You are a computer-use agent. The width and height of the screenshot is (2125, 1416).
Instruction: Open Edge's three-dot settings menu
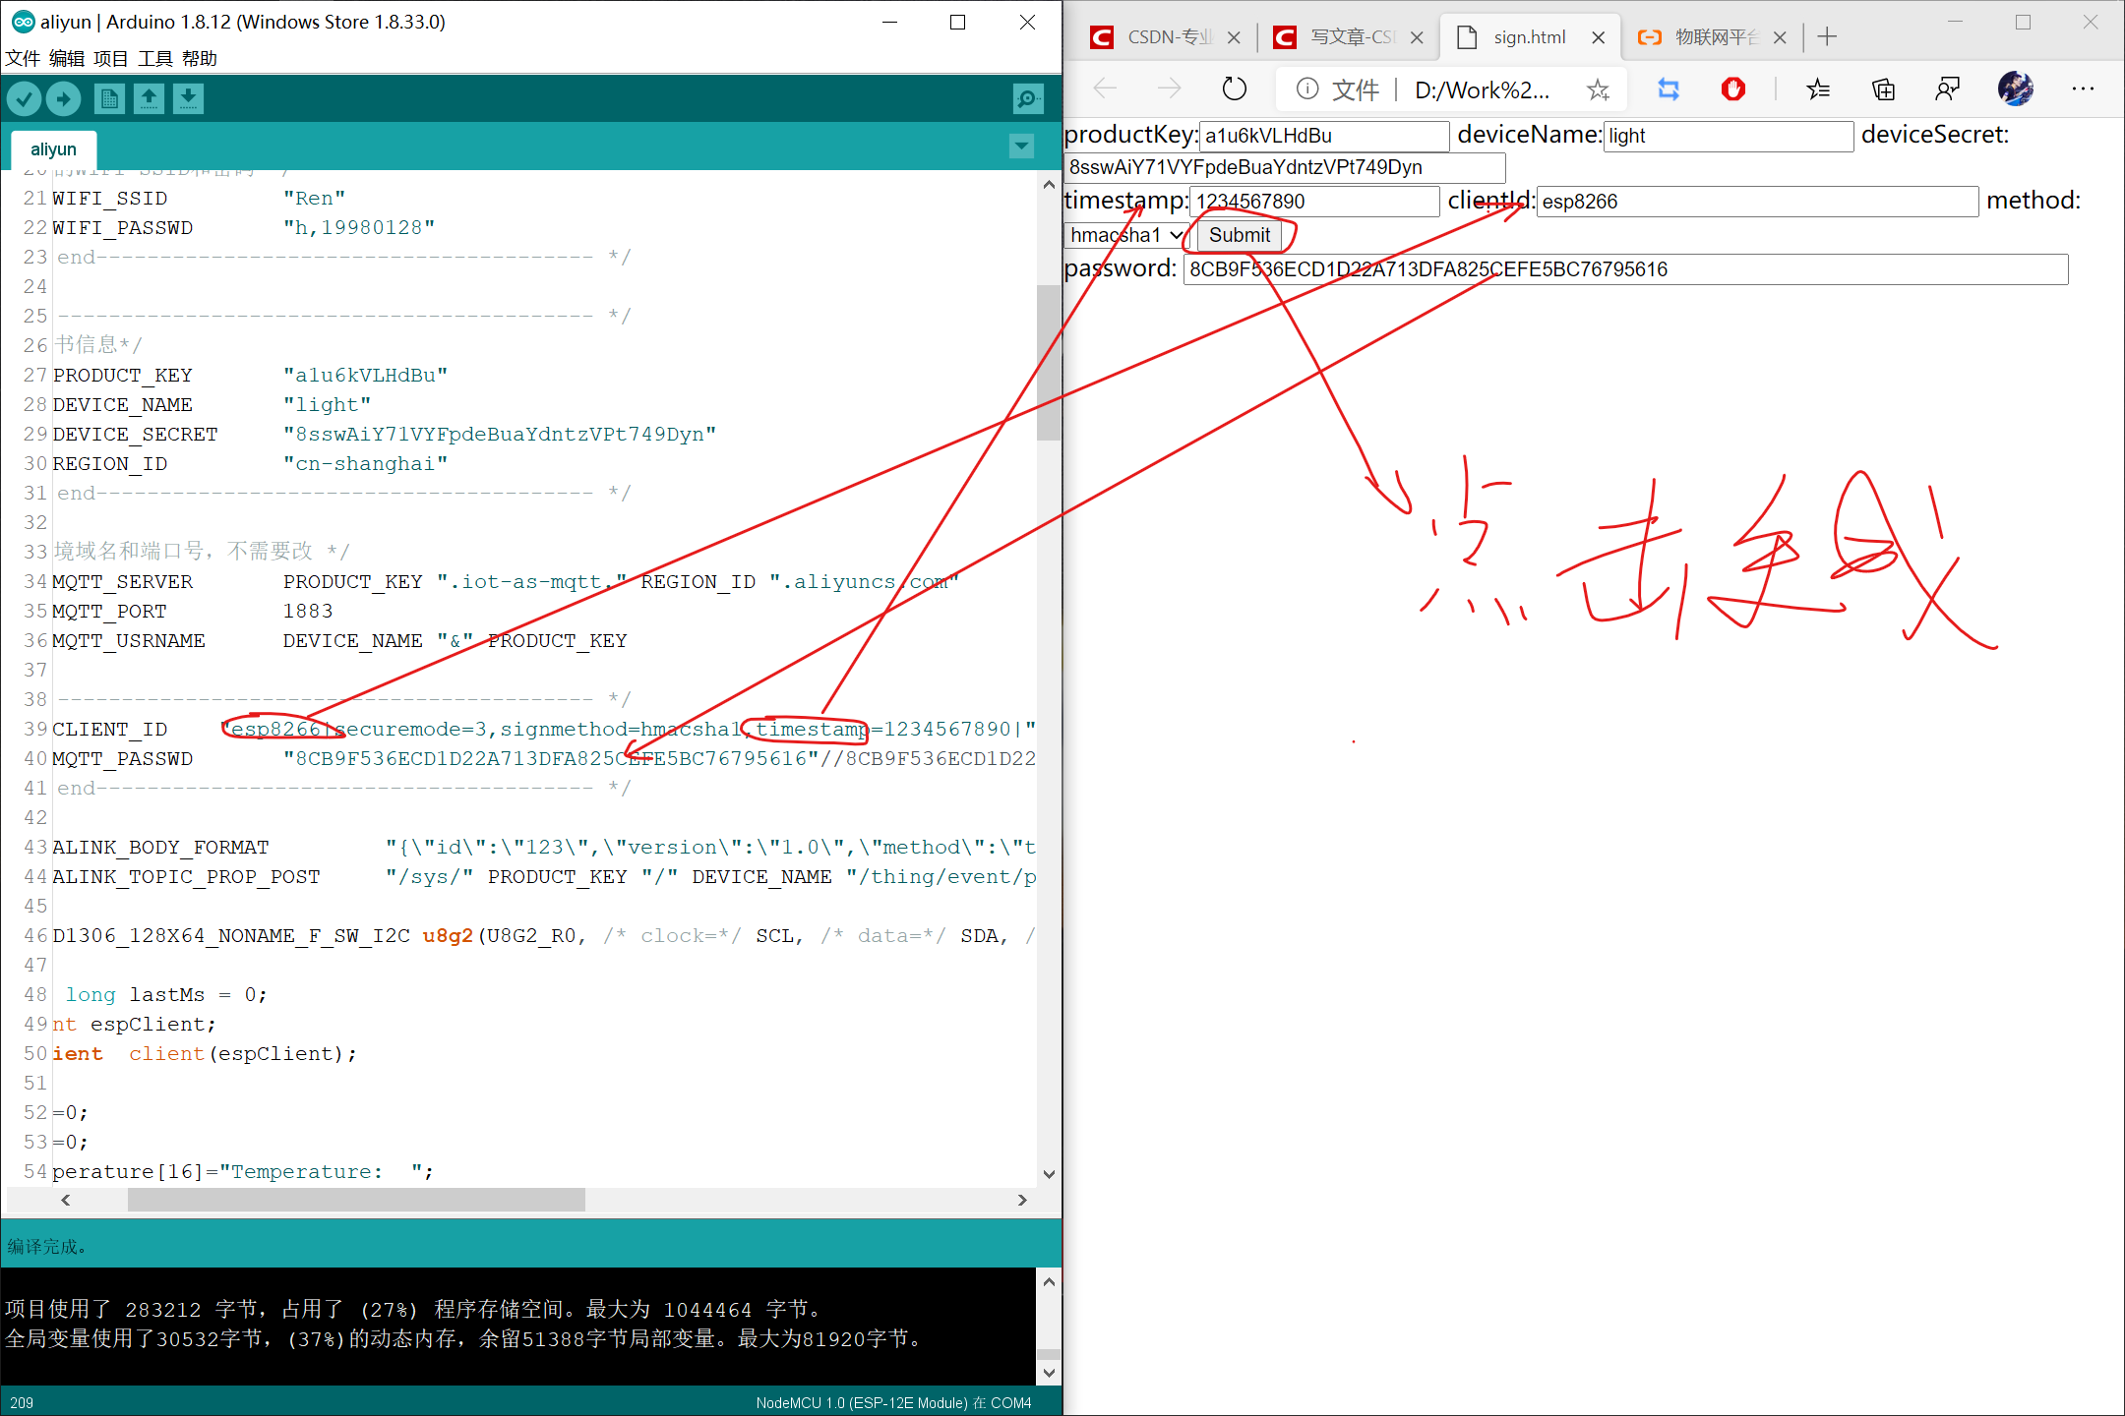[2083, 88]
